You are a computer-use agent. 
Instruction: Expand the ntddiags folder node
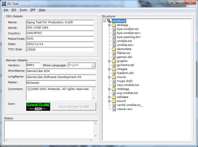[109, 89]
